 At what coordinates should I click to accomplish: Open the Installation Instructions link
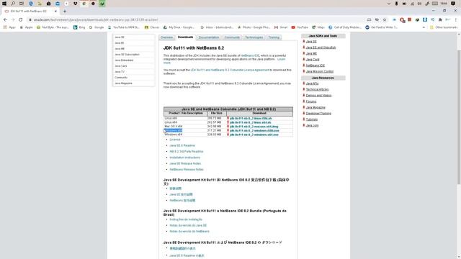184,158
